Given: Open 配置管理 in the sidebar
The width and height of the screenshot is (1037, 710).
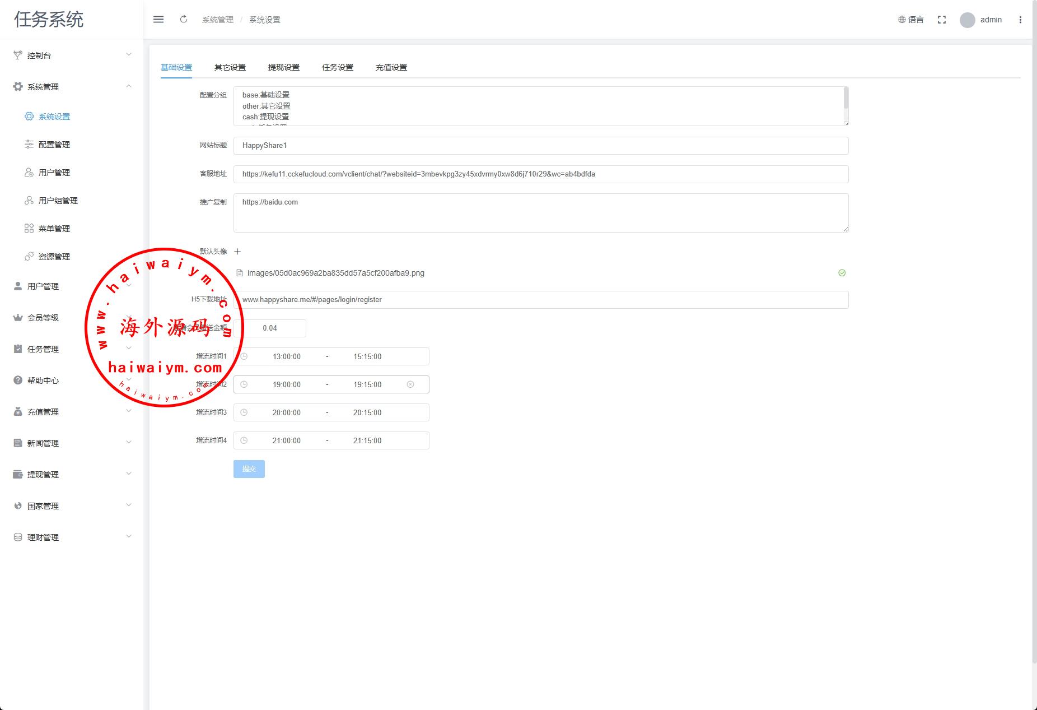Looking at the screenshot, I should point(54,145).
